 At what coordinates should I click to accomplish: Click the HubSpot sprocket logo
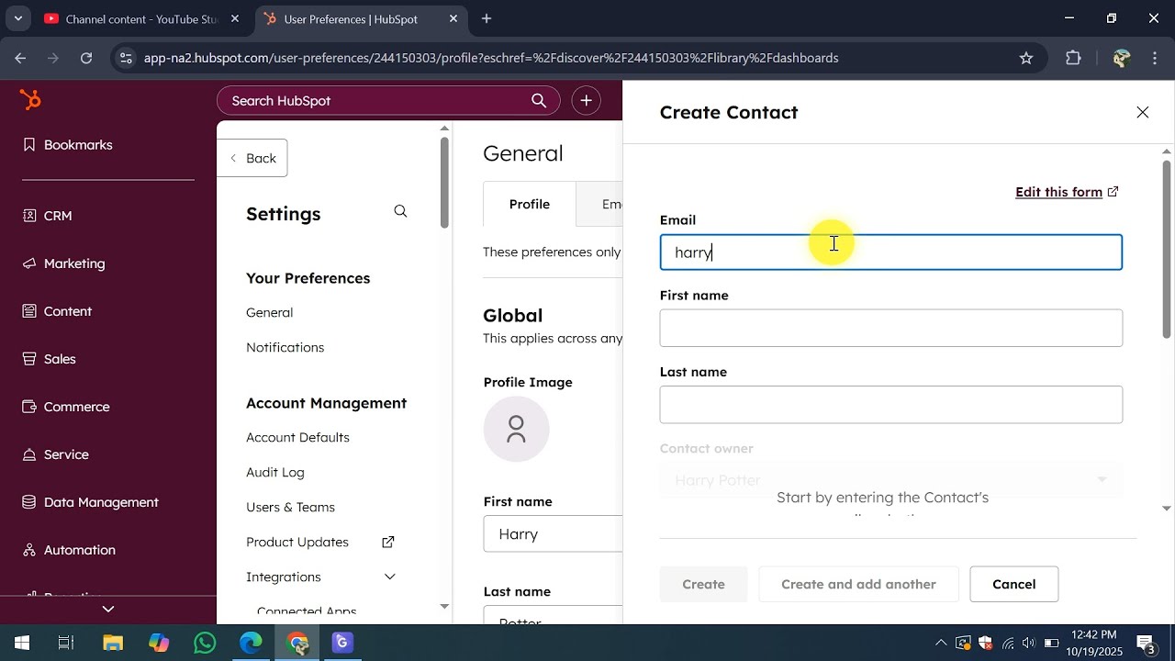[x=30, y=100]
